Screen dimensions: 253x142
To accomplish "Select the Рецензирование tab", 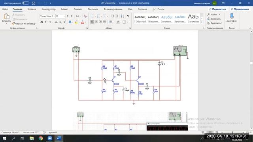I will [113, 9].
